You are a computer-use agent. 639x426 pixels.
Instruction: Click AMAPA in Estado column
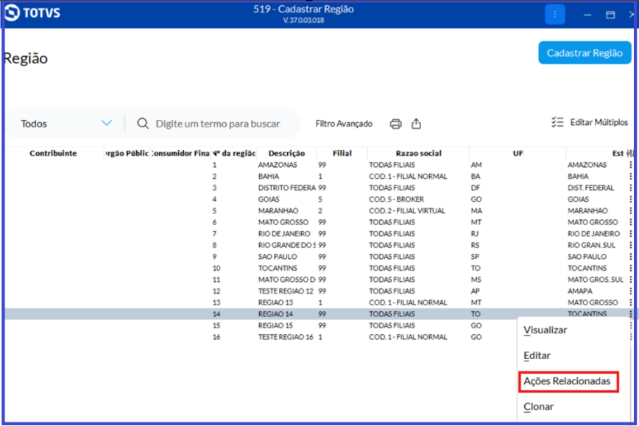point(580,291)
